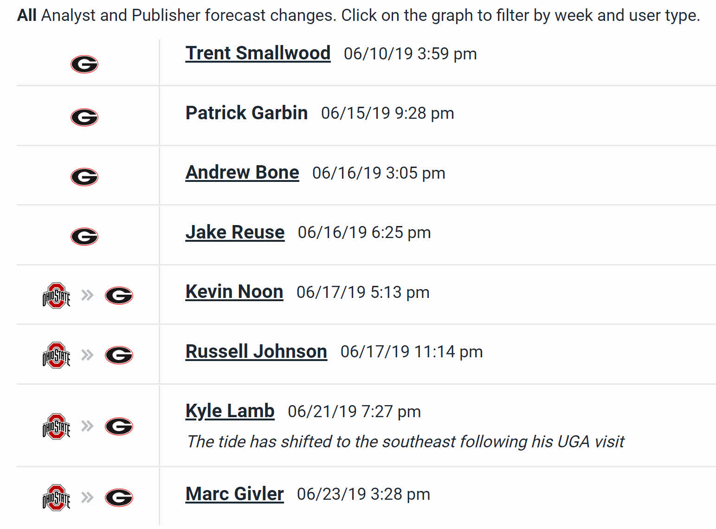
Task: Click Georgia logo in Patrick Garbin row
Action: click(x=84, y=117)
